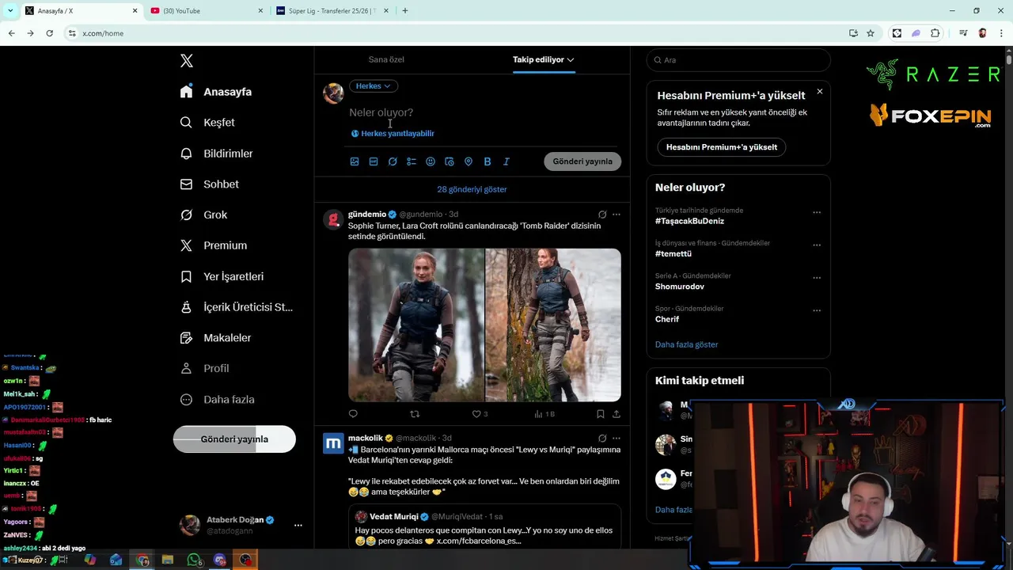Viewport: 1013px width, 570px height.
Task: Open the mackolik profile avatar
Action: pyautogui.click(x=333, y=443)
